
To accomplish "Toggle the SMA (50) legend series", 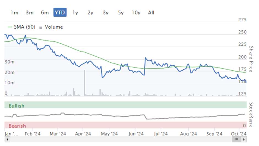I will [x=21, y=27].
